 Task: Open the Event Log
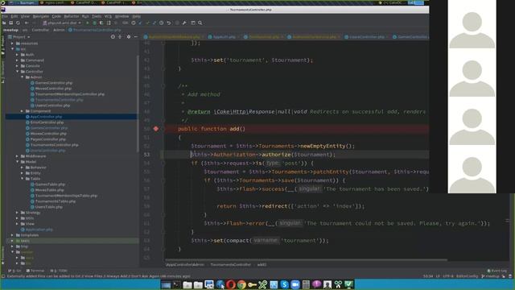coord(497,271)
